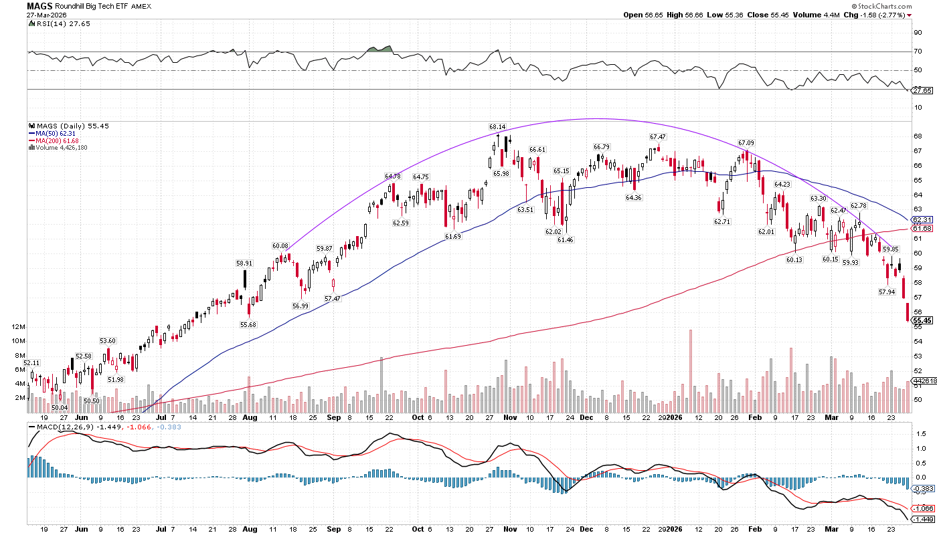Screen dimensions: 937x535
Task: Click the 62.31 MA(50) value tag on axis
Action: pos(922,219)
